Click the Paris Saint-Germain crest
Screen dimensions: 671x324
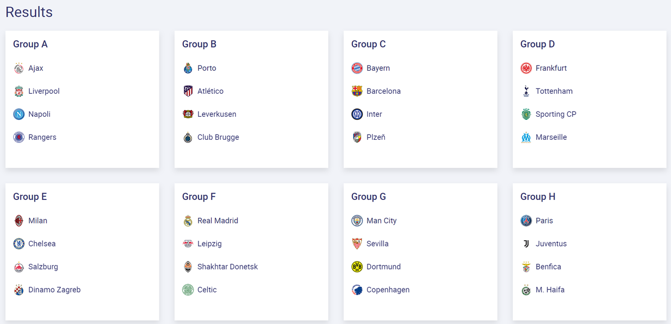526,220
